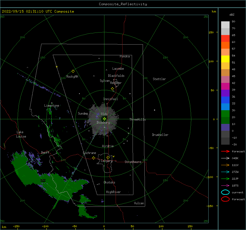Click the magenta 42 dBZ color swatch
246x230 pixels.
225,86
